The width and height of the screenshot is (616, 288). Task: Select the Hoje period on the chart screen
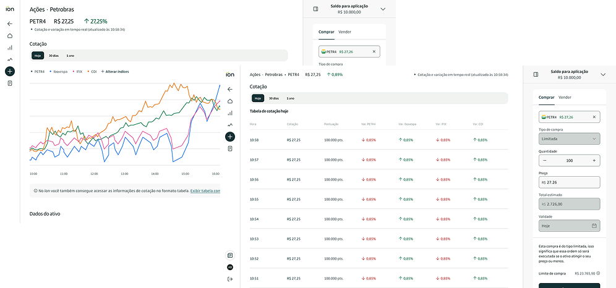click(38, 56)
